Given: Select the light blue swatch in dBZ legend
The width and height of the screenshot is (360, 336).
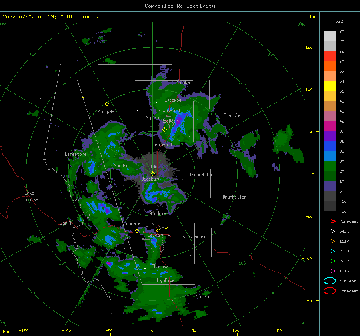Looking at the screenshot, I should tap(330, 156).
